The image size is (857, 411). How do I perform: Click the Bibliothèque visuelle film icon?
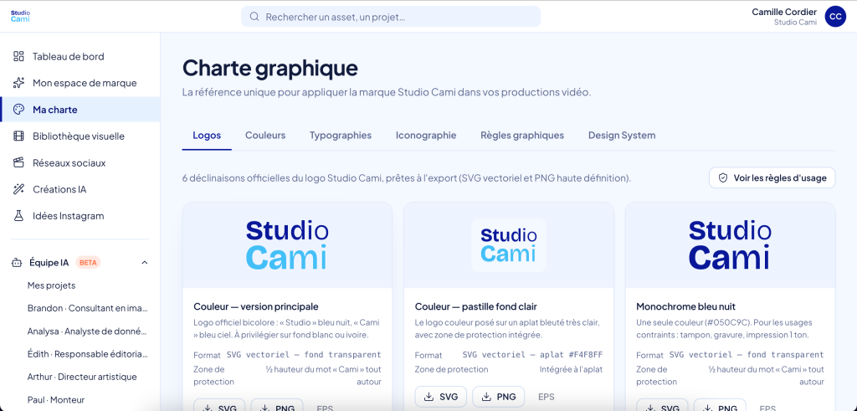[18, 136]
